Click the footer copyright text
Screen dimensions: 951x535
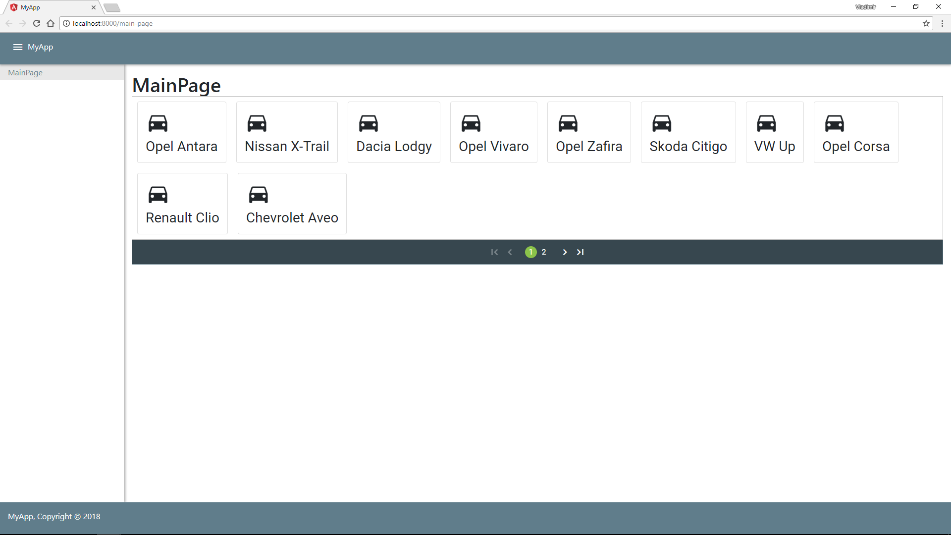pyautogui.click(x=54, y=516)
